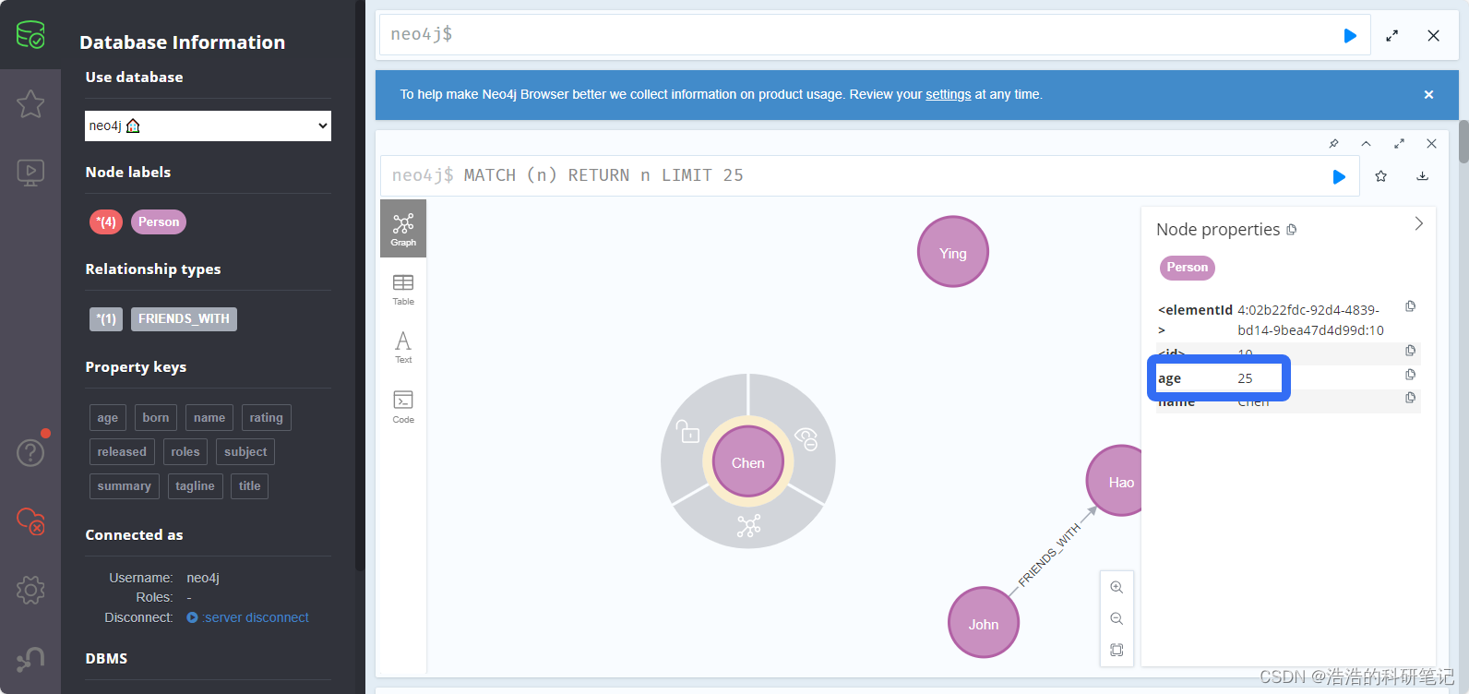The width and height of the screenshot is (1469, 694).
Task: Lock Chen node position in ring
Action: coord(688,432)
